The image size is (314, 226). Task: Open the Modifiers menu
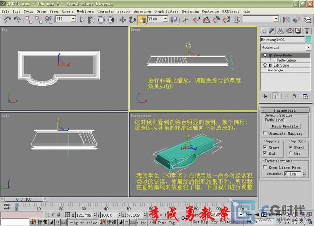86,11
